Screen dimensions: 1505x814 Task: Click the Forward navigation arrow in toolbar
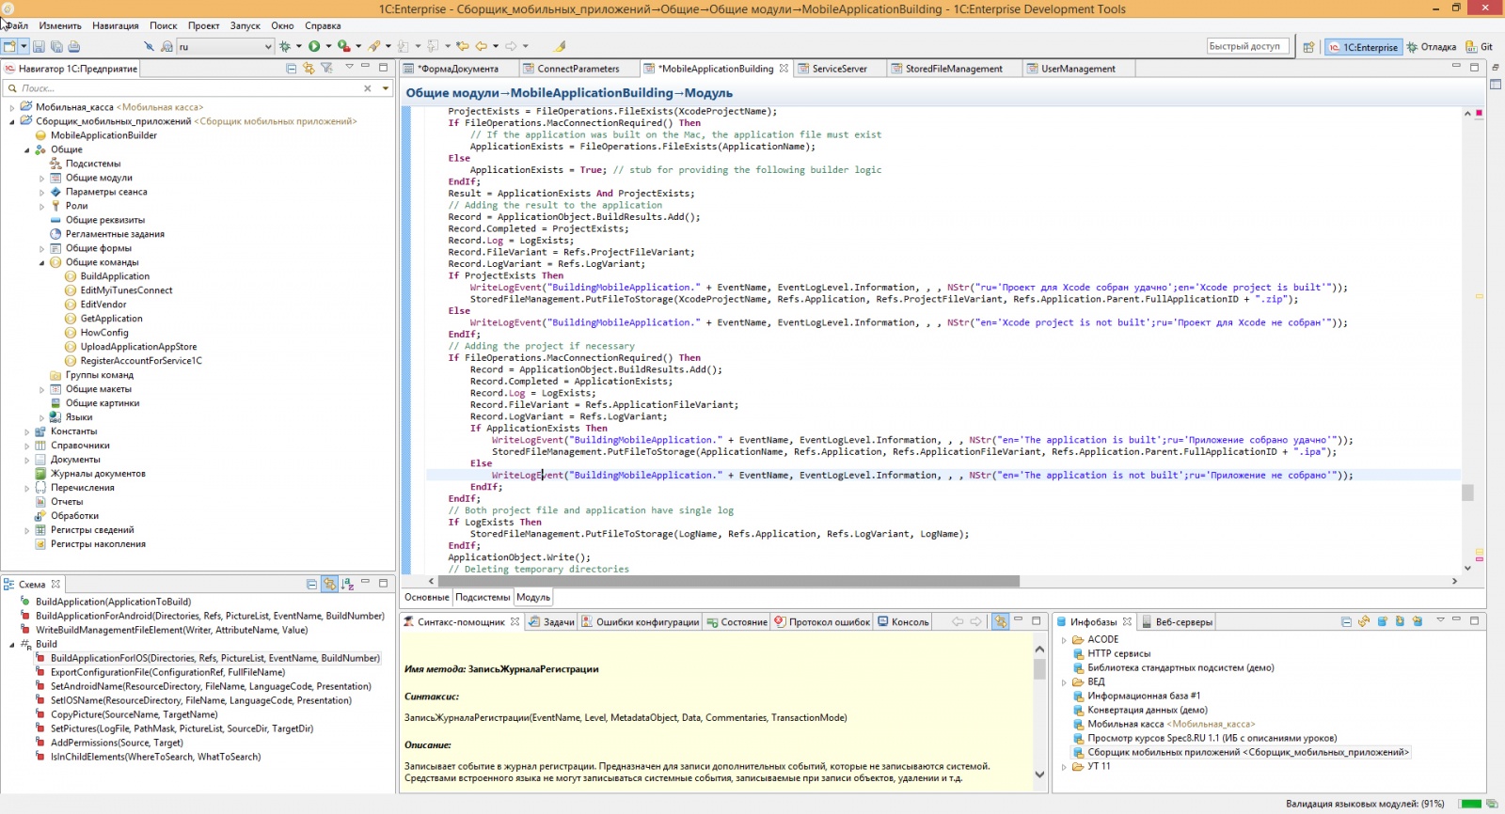coord(511,46)
